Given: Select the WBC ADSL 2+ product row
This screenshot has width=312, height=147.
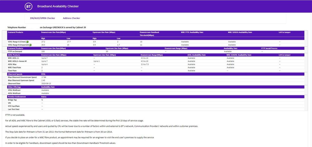Looking at the screenshot, I should tap(14, 58).
